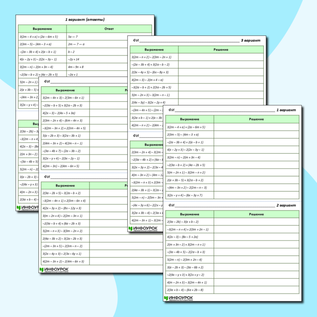Click the 'Решение' header in the 2 вариант table
The height and width of the screenshot is (317, 317).
(256, 214)
